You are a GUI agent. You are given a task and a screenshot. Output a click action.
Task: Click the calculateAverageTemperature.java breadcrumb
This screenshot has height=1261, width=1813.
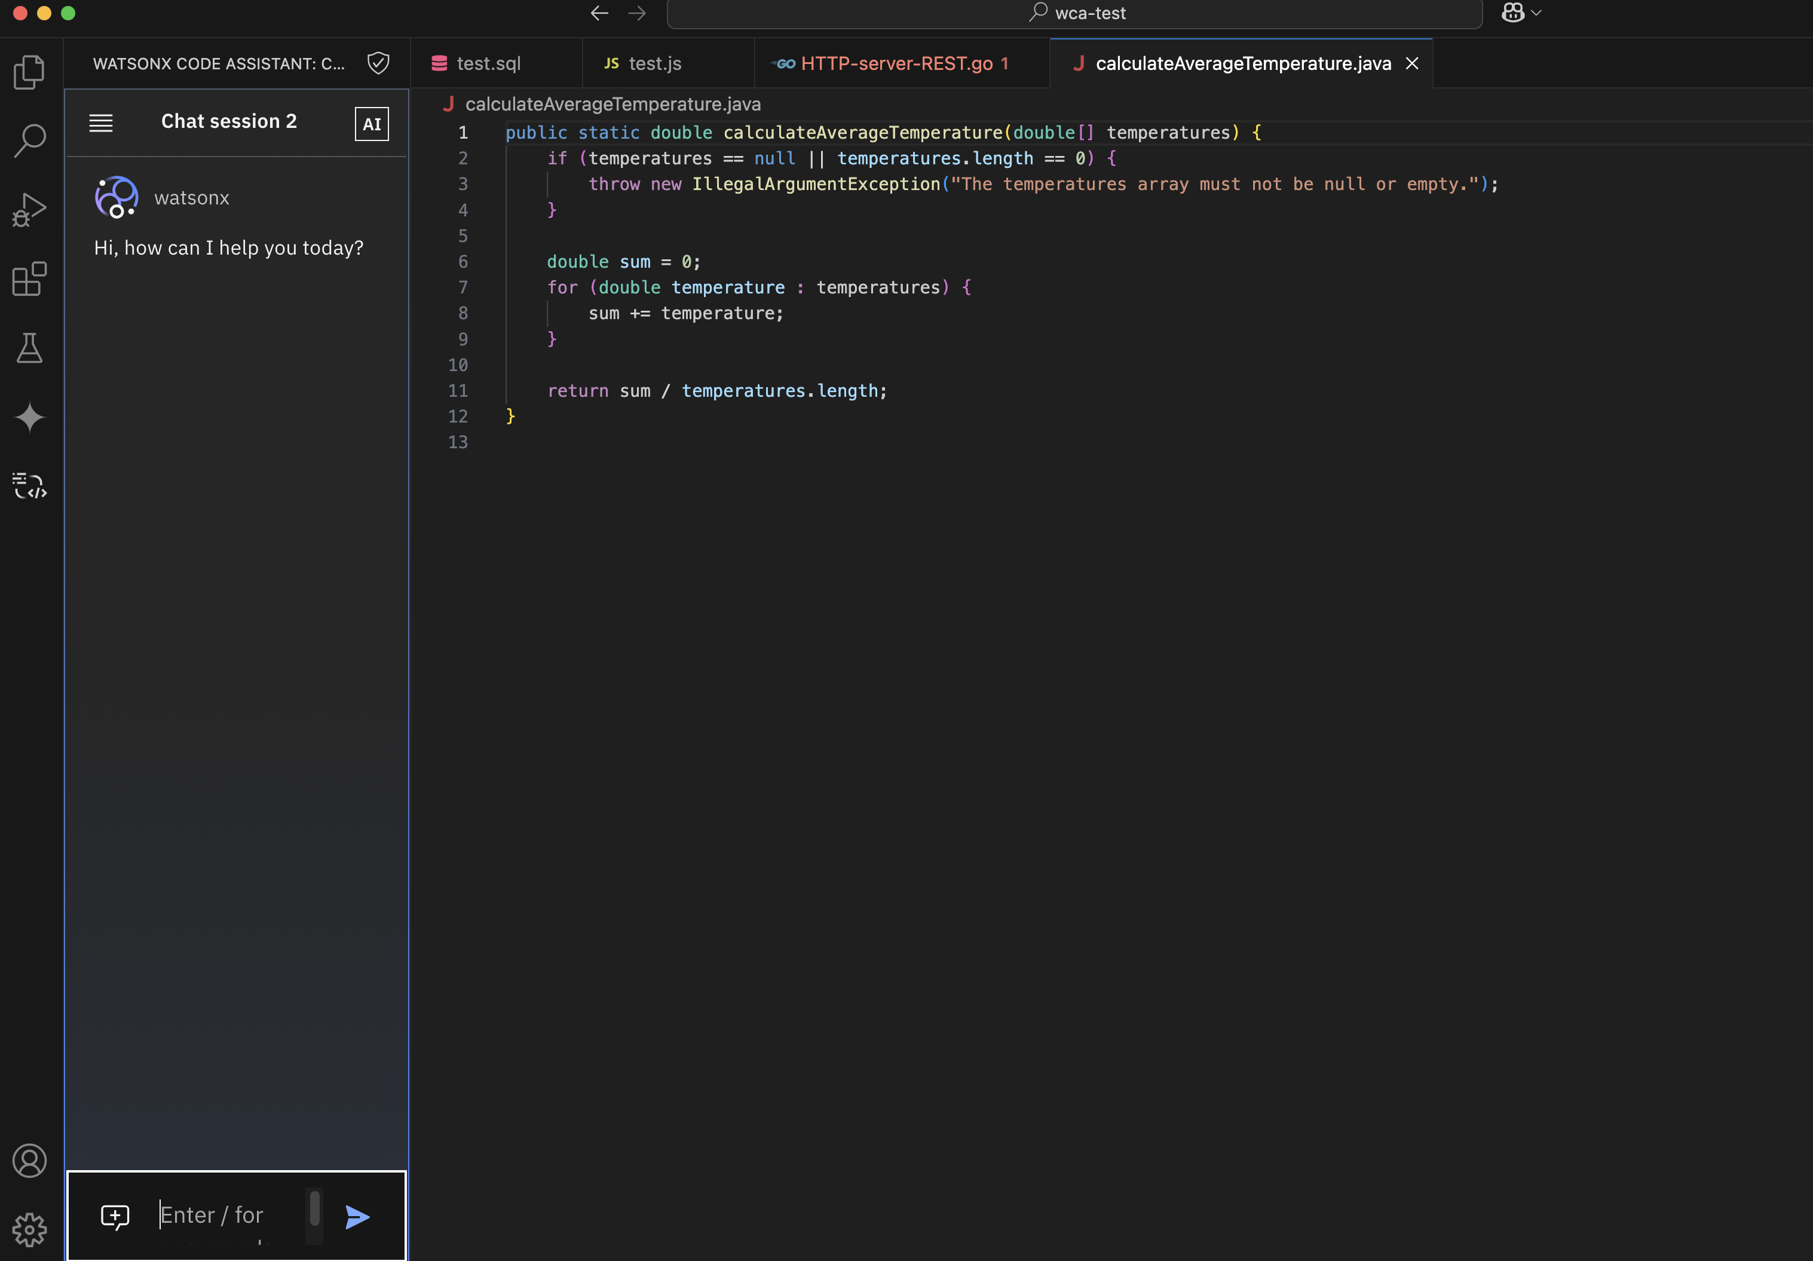[x=612, y=104]
